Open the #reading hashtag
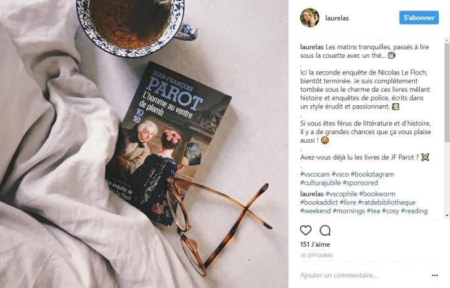 (414, 211)
